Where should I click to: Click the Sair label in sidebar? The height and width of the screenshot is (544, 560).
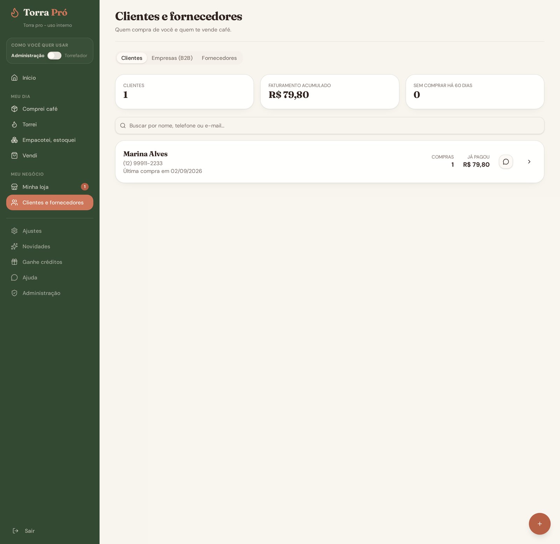click(x=30, y=531)
